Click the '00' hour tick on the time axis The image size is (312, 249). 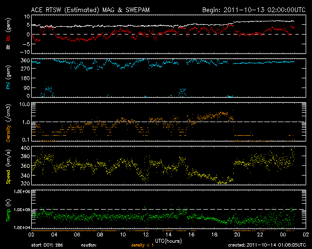(x=283, y=234)
